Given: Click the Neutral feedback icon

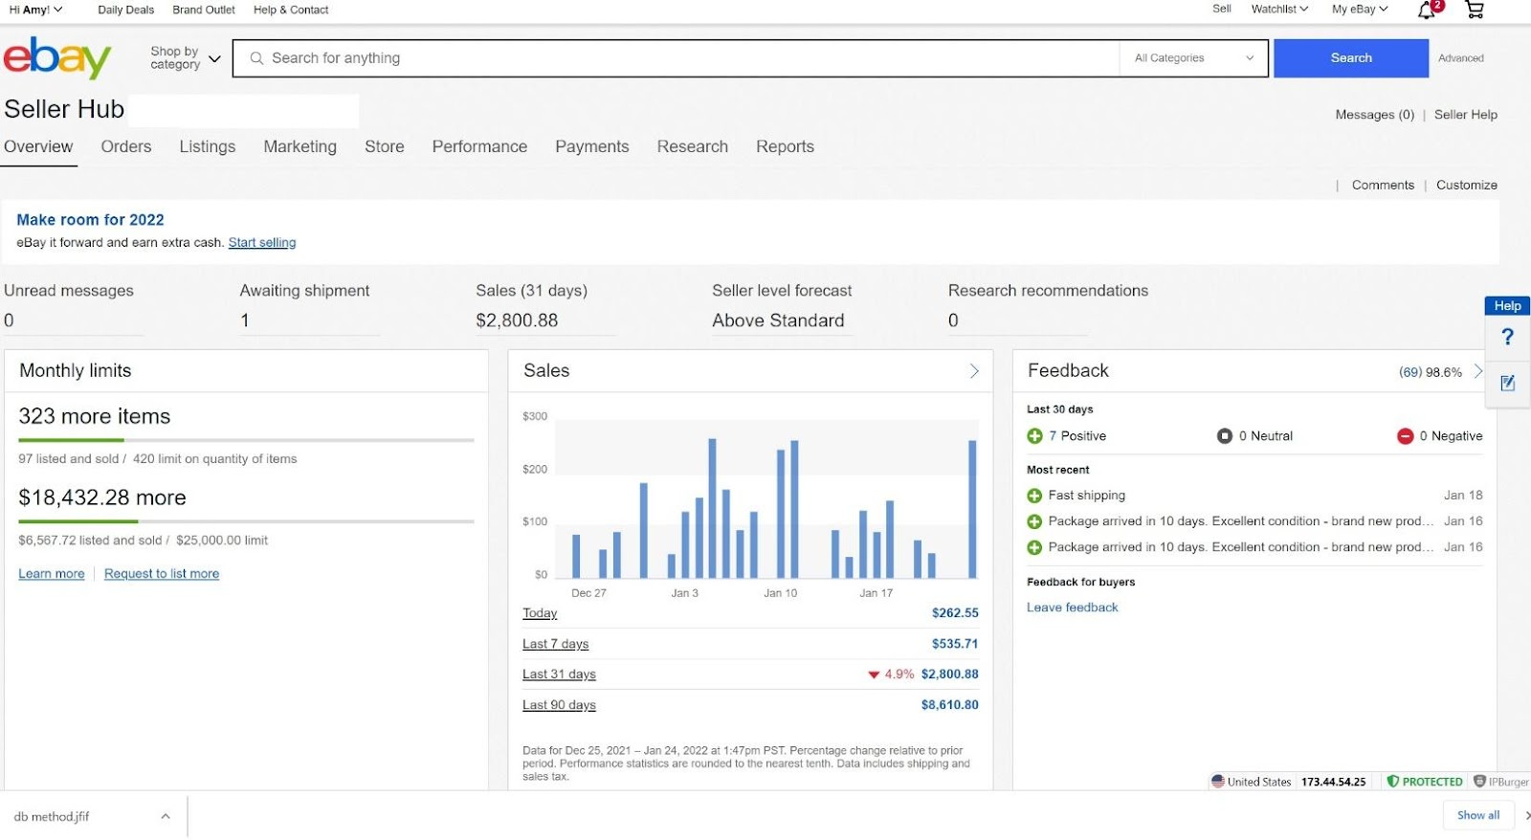Looking at the screenshot, I should point(1224,436).
